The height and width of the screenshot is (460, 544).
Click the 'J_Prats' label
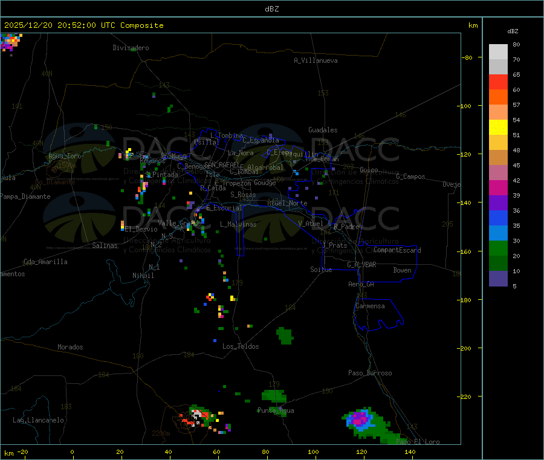335,245
